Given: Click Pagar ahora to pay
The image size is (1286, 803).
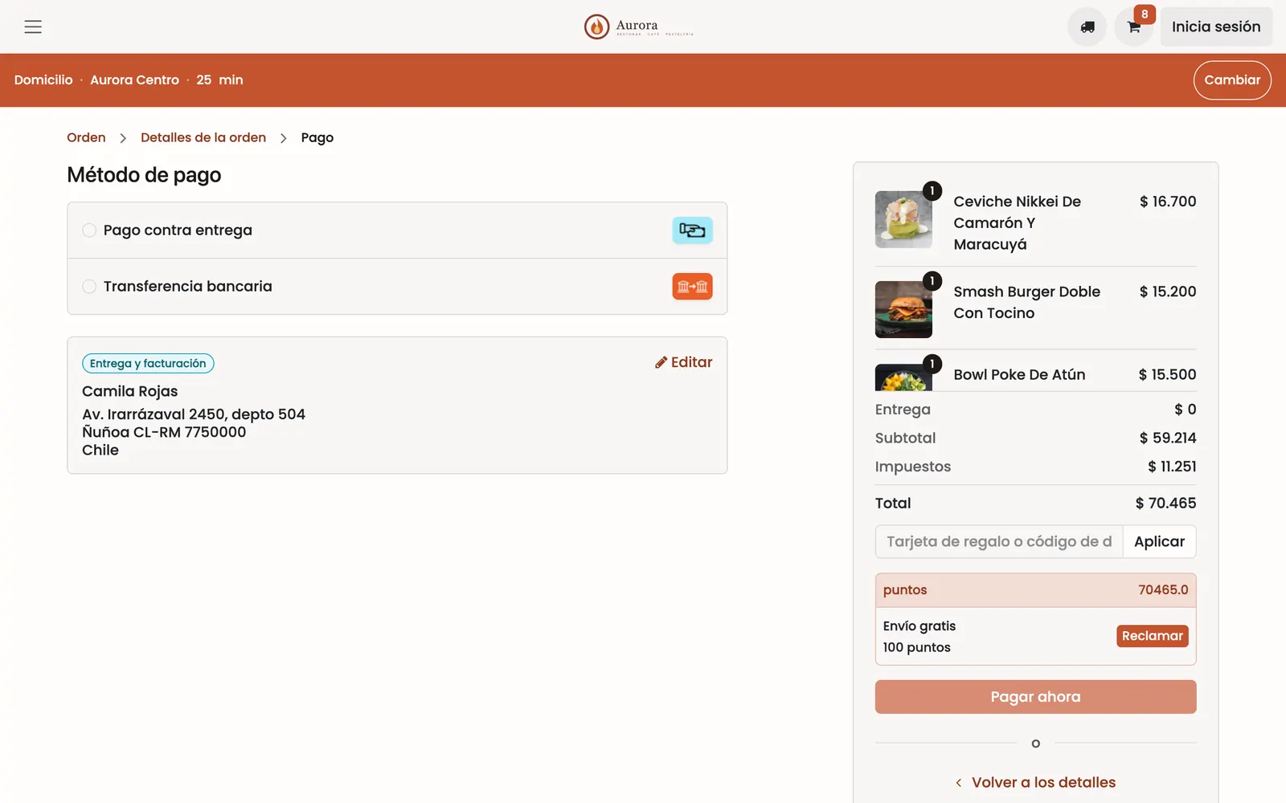Looking at the screenshot, I should pos(1035,697).
